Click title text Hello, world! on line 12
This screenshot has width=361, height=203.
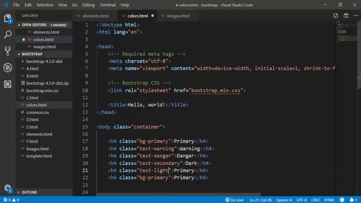147,105
